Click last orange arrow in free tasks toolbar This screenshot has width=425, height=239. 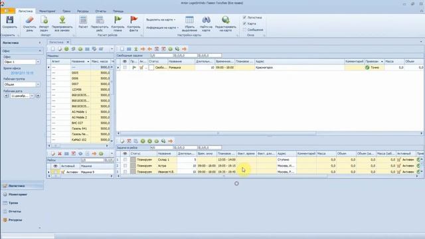point(185,49)
